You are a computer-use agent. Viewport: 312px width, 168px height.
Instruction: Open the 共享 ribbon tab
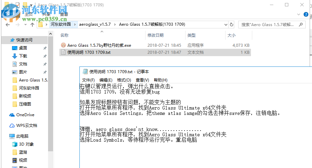coord(46,14)
